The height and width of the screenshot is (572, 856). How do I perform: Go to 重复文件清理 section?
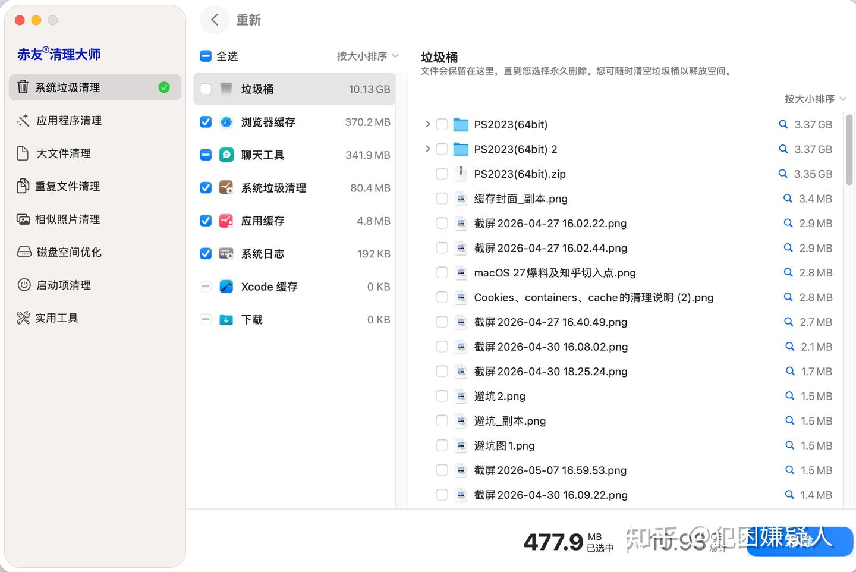coord(95,186)
